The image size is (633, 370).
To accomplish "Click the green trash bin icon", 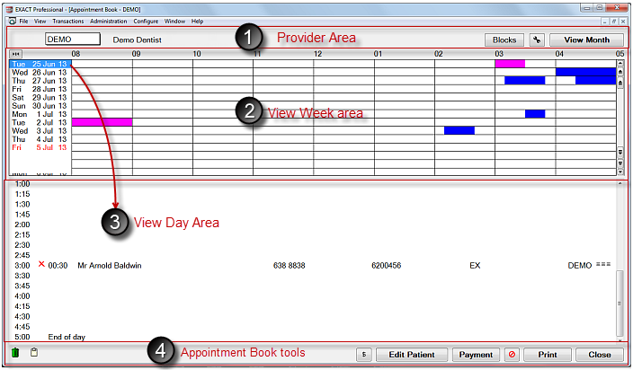I will pyautogui.click(x=14, y=353).
